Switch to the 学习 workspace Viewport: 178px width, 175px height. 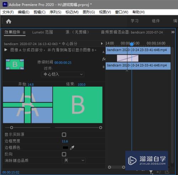135,21
